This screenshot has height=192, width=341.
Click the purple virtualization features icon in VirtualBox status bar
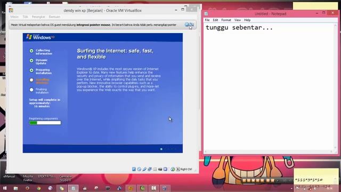pos(166,169)
